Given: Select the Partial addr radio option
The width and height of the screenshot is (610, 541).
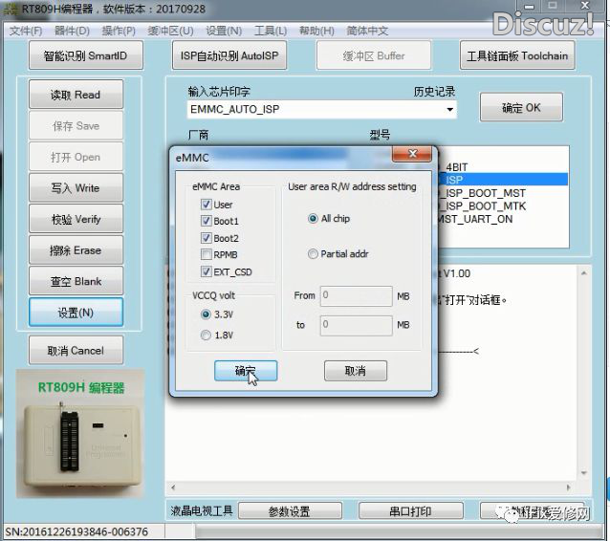Looking at the screenshot, I should (313, 254).
